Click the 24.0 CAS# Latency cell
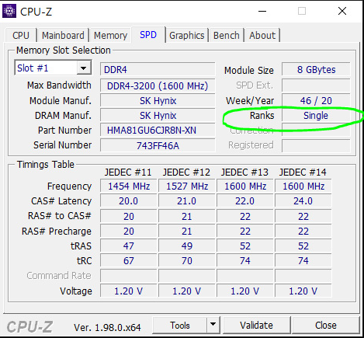The image size is (364, 338). 303,201
